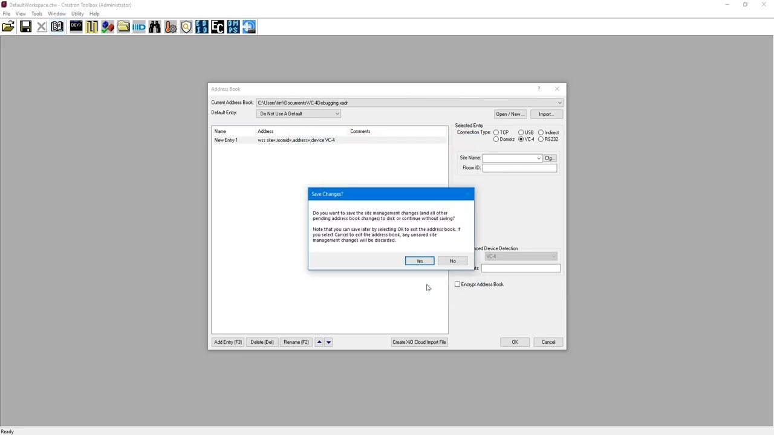Screen dimensions: 774x435
Task: Open the Utility menu
Action: pos(77,13)
